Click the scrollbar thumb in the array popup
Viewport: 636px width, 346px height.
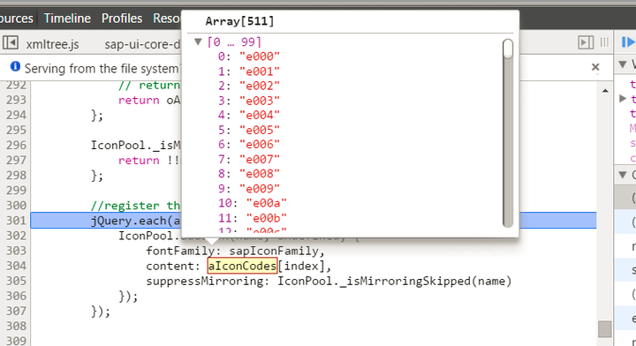tap(507, 49)
